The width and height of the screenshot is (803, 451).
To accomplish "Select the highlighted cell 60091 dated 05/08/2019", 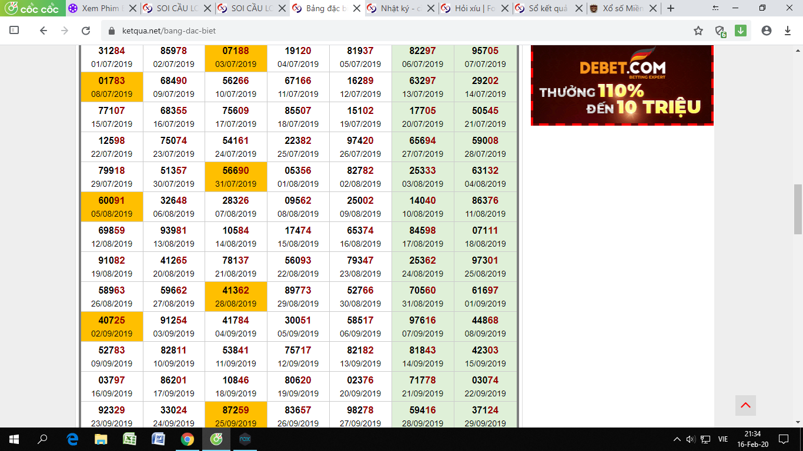I will [112, 207].
